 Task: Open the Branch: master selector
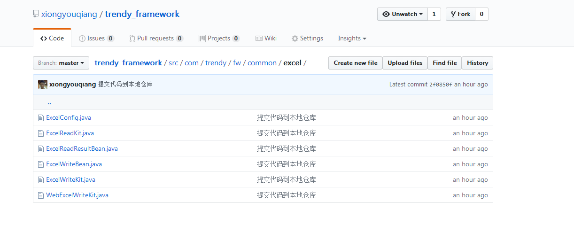(x=61, y=63)
